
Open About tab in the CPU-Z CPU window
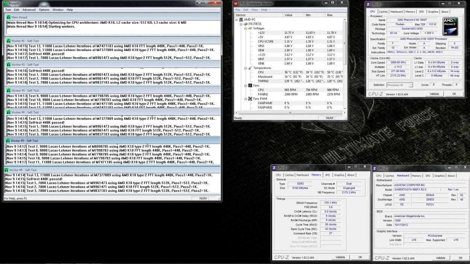(445, 12)
